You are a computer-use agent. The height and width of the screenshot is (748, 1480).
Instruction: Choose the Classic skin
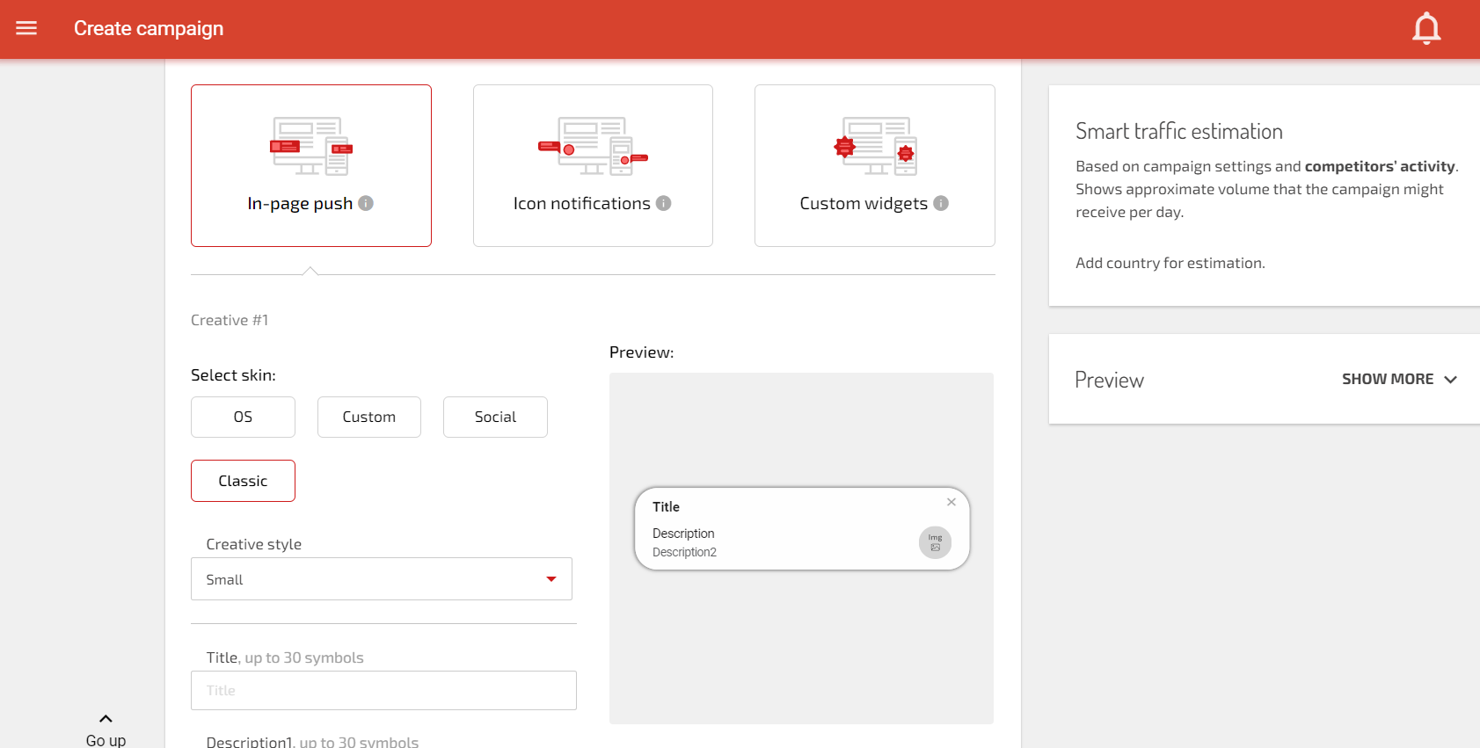click(x=243, y=481)
